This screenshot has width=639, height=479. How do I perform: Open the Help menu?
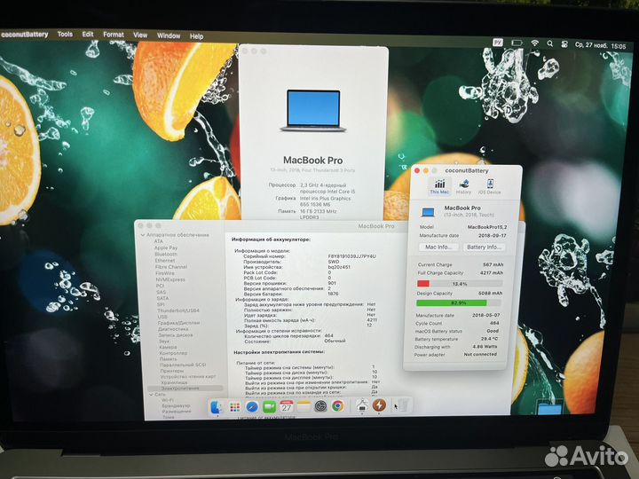tap(196, 36)
